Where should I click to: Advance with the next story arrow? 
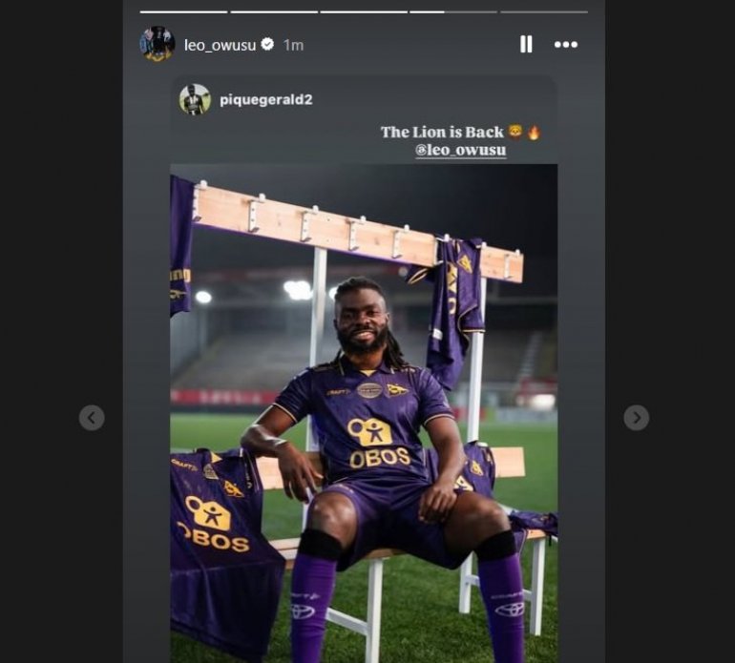pyautogui.click(x=636, y=417)
